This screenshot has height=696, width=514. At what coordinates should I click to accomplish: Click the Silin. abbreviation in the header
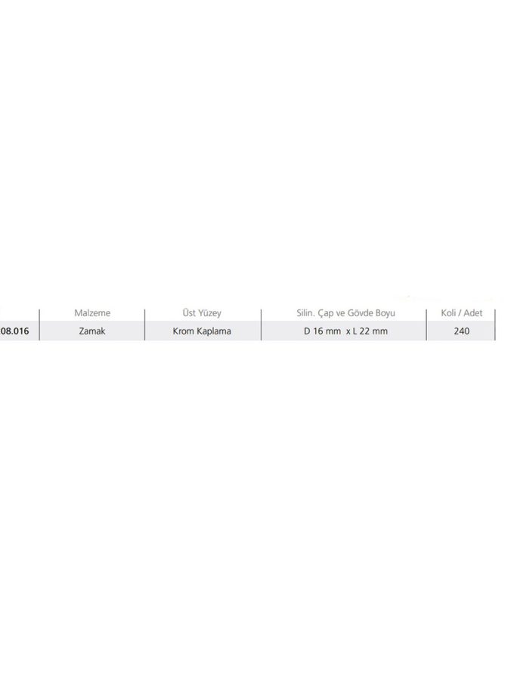pyautogui.click(x=308, y=313)
